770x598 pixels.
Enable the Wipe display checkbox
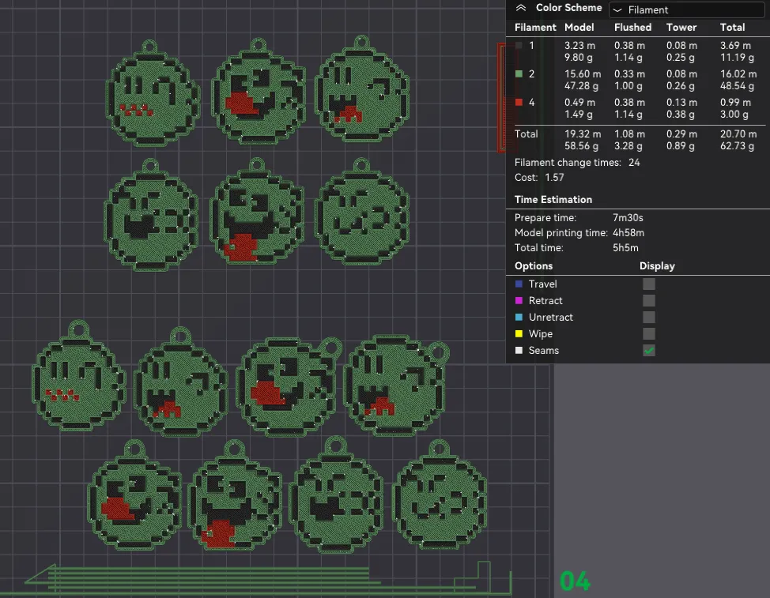pos(648,333)
